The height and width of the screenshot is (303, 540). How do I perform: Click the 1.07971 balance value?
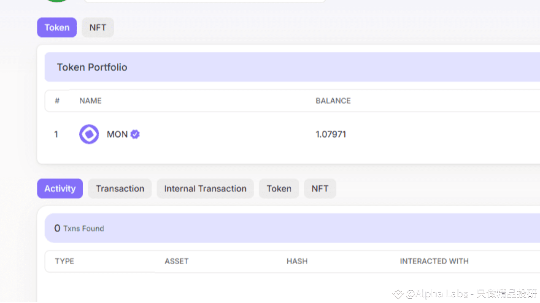click(x=331, y=134)
